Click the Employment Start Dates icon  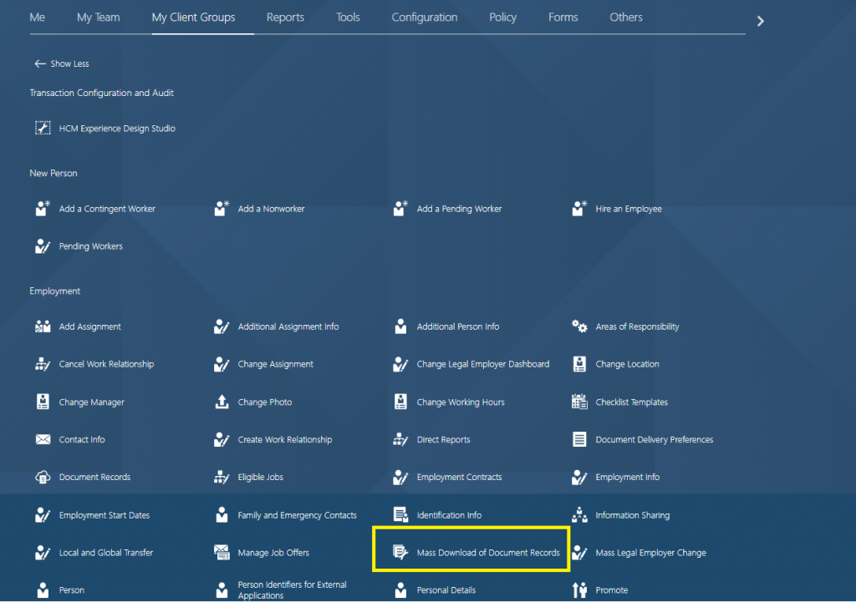43,515
